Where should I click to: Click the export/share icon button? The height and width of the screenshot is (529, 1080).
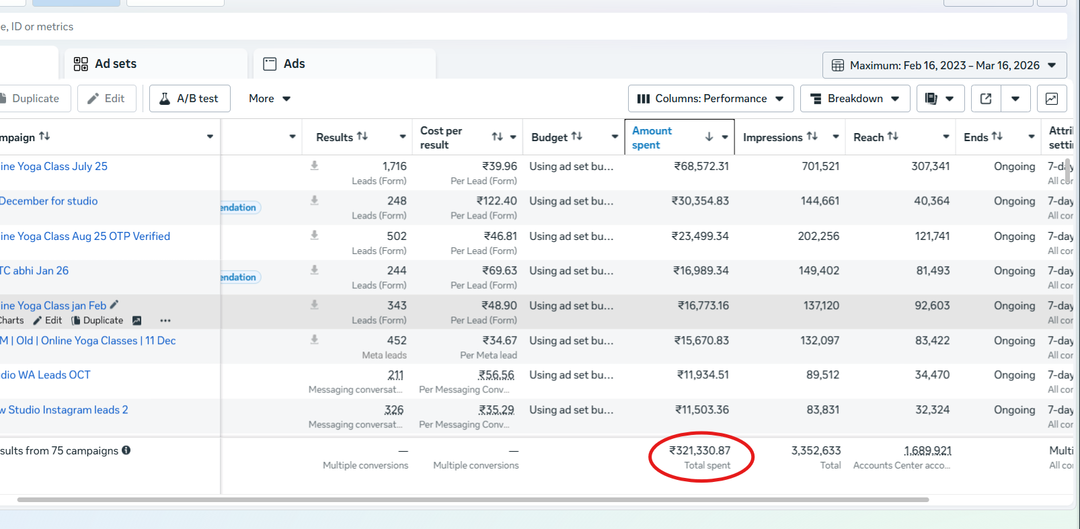(986, 99)
